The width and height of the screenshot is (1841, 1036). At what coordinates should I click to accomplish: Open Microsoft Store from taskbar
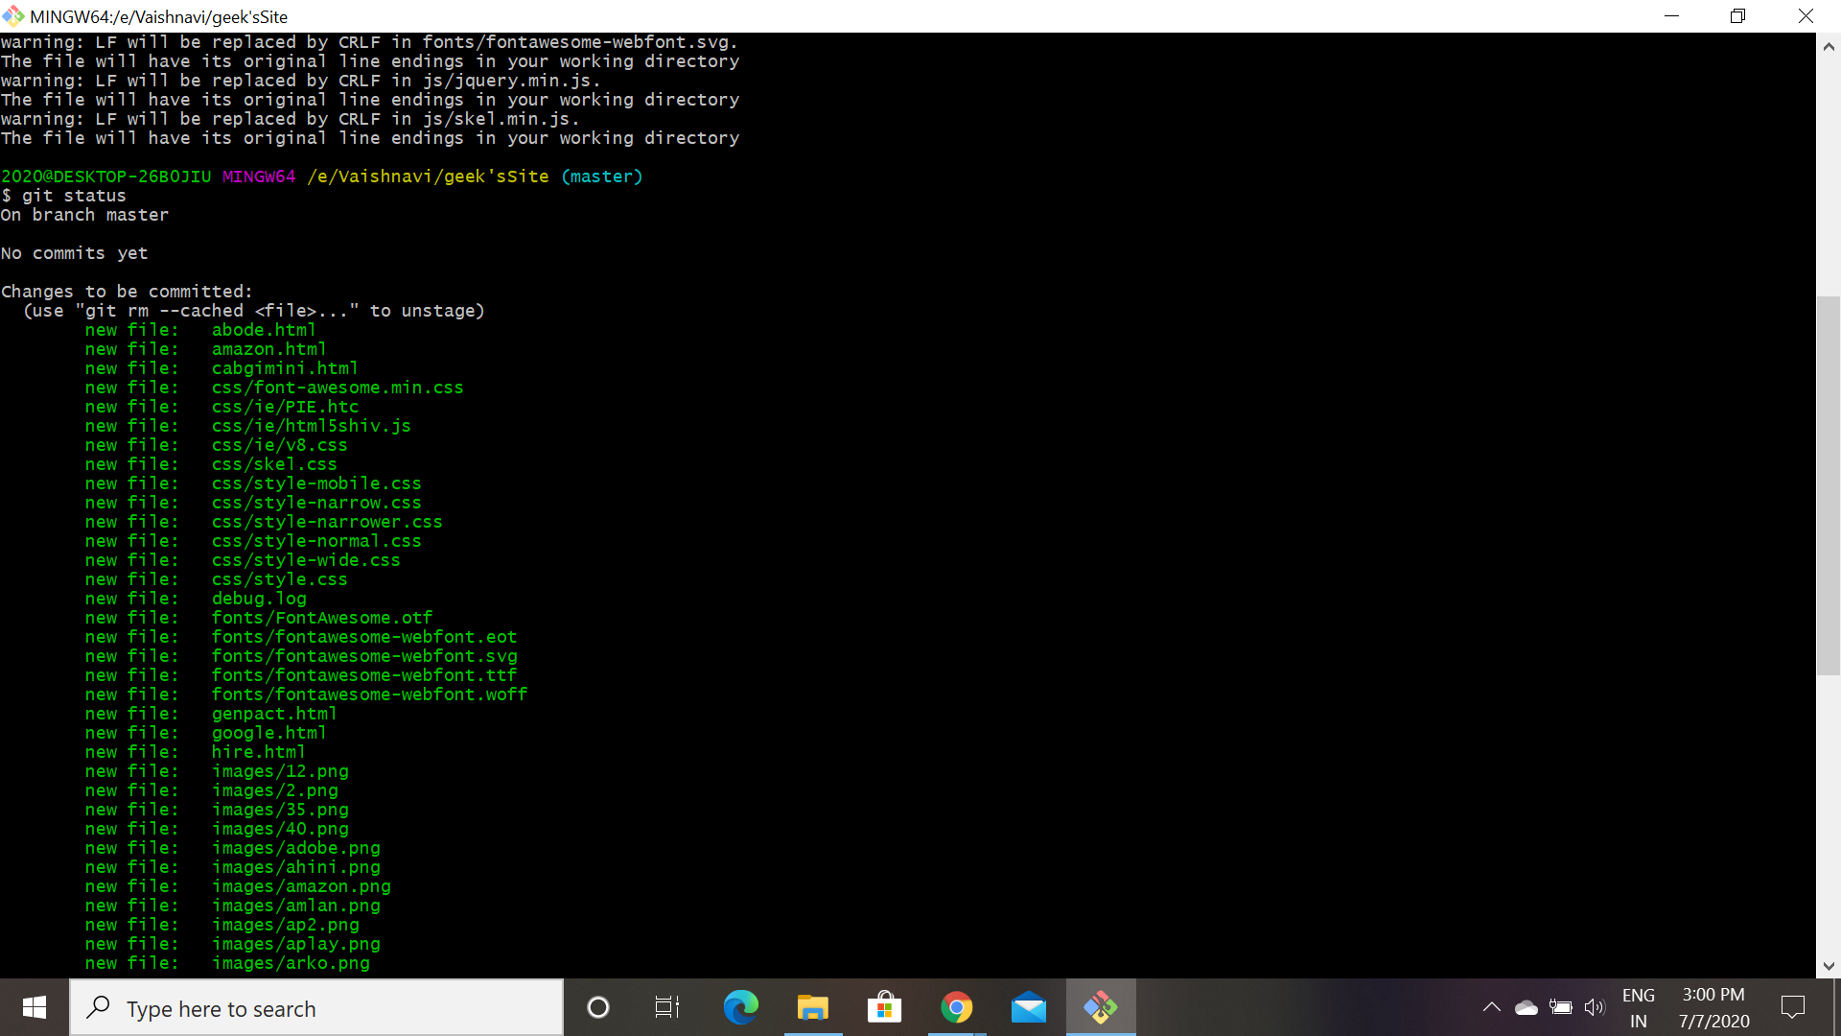pyautogui.click(x=884, y=1008)
